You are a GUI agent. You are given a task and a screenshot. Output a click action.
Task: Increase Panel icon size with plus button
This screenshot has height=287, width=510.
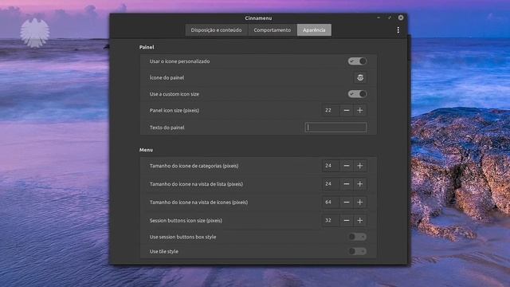[x=360, y=110]
